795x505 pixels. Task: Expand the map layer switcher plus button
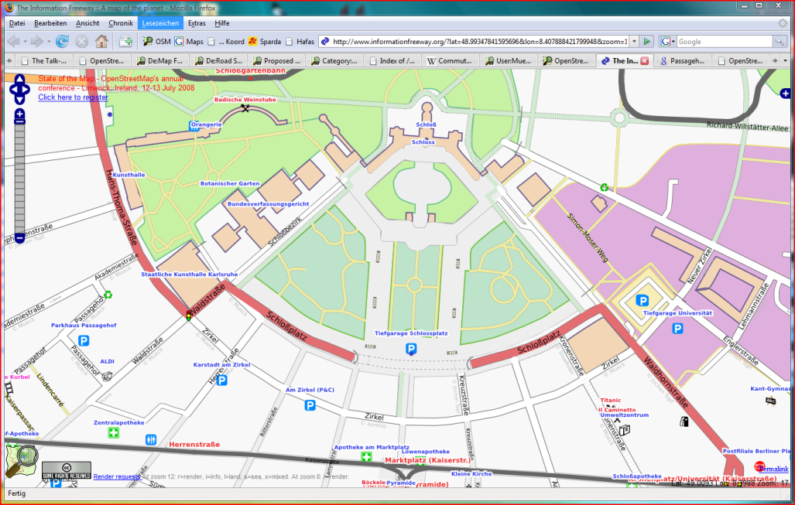(786, 94)
